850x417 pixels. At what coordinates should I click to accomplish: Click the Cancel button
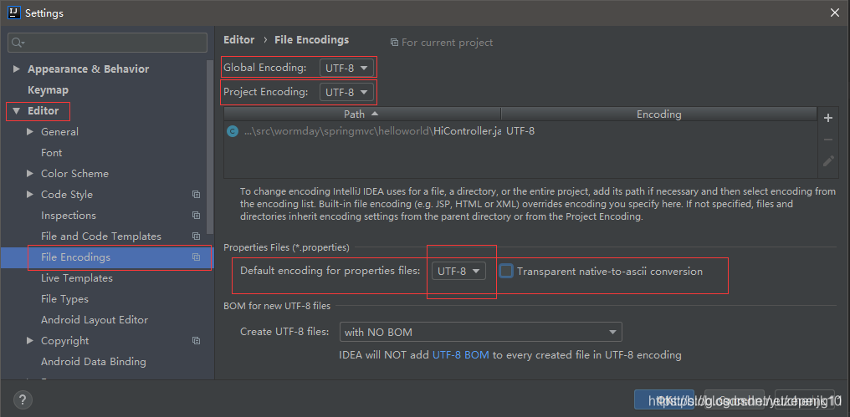click(x=735, y=400)
